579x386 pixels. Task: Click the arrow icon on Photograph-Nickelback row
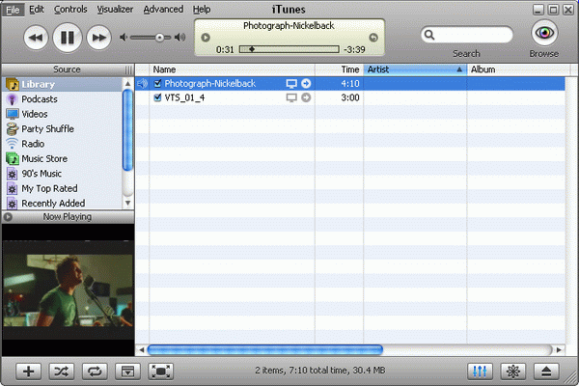pyautogui.click(x=306, y=84)
